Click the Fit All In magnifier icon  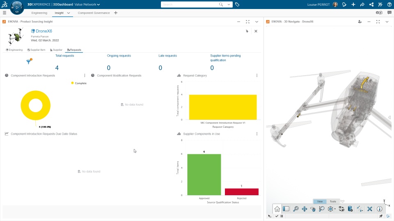click(x=296, y=209)
